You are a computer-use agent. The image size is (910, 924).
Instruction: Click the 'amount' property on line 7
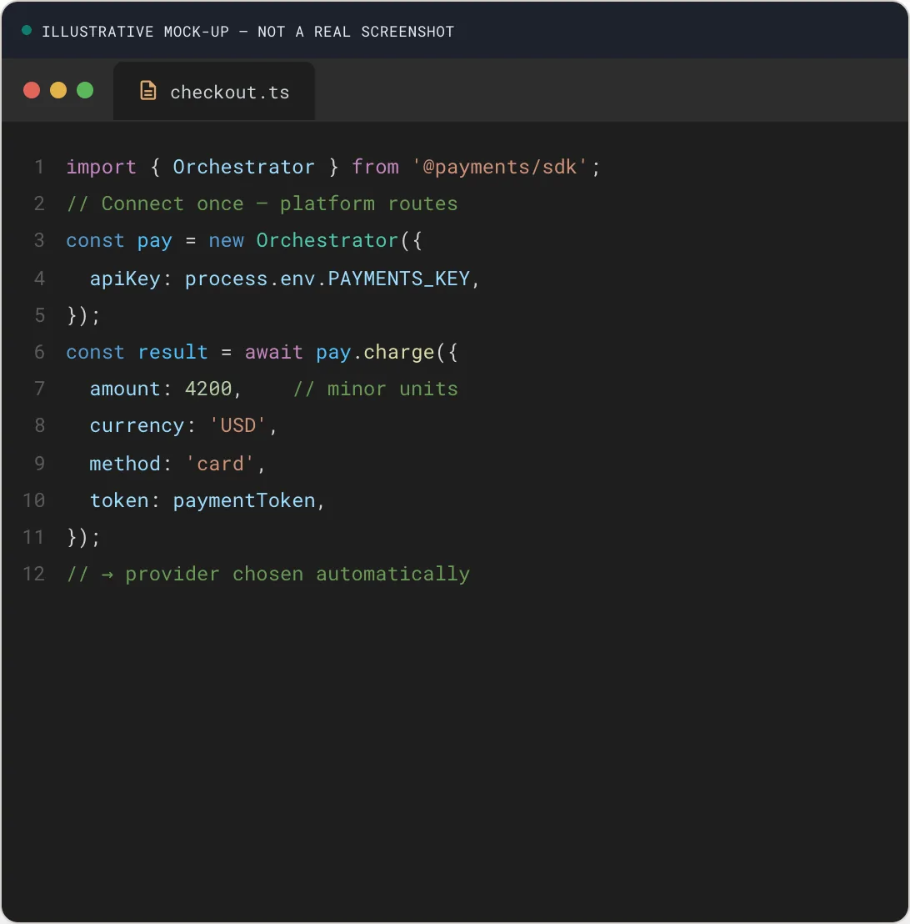click(x=125, y=389)
